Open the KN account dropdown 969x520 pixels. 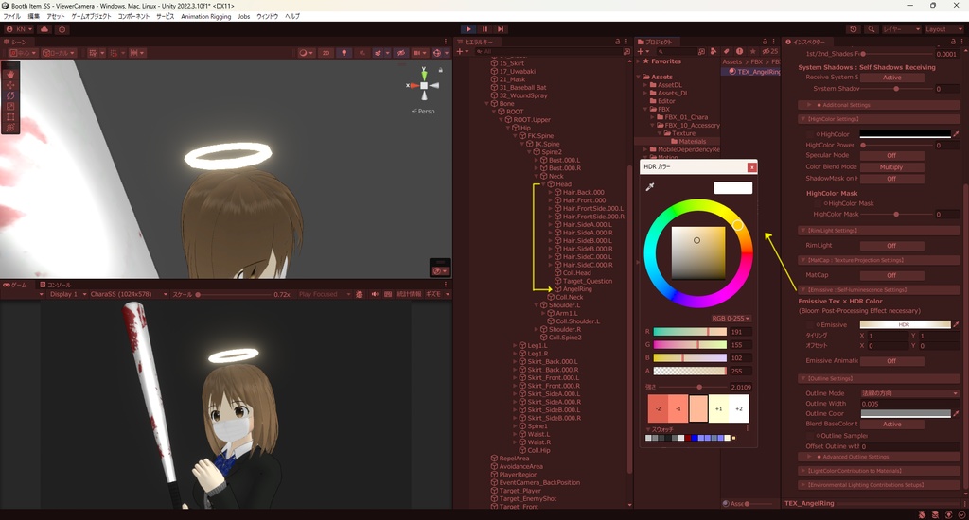click(19, 29)
